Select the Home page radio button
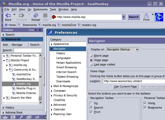 coord(91,60)
